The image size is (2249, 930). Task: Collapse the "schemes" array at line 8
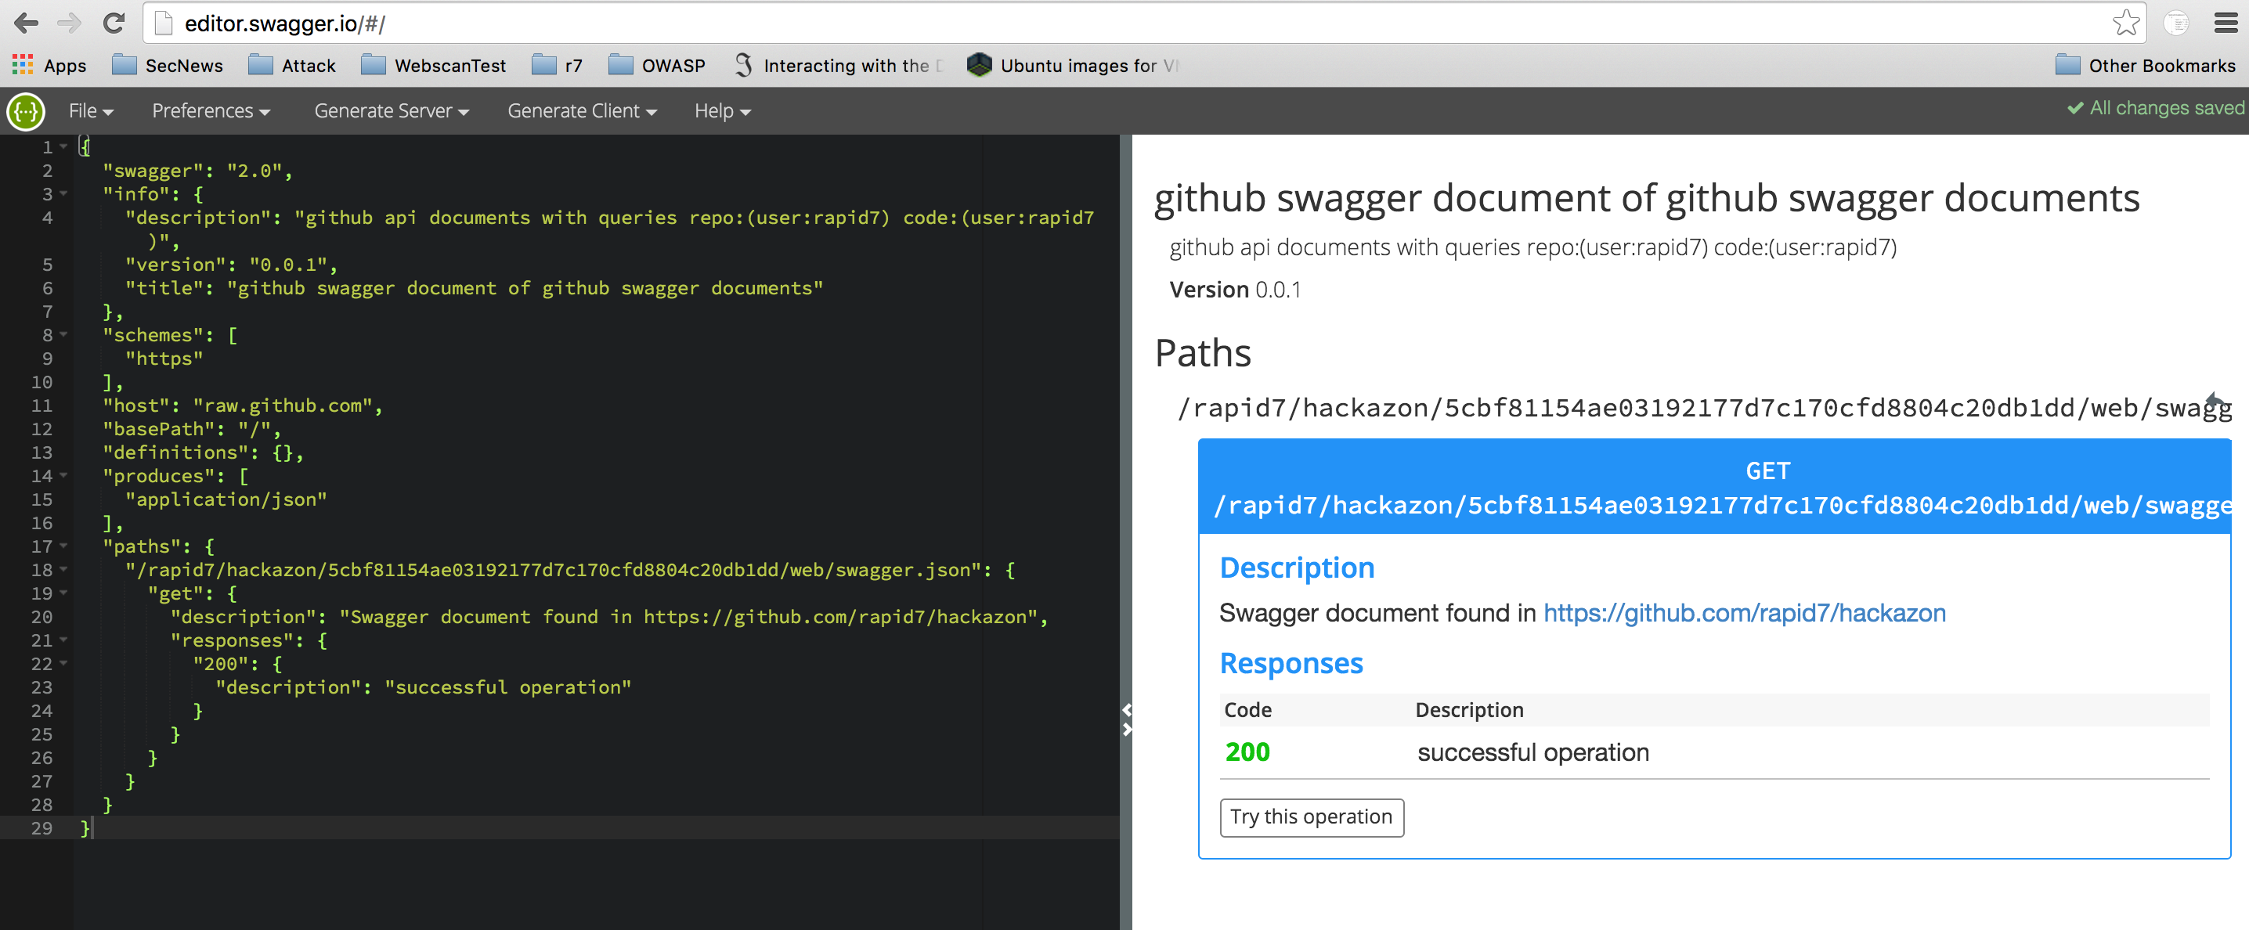(x=63, y=335)
